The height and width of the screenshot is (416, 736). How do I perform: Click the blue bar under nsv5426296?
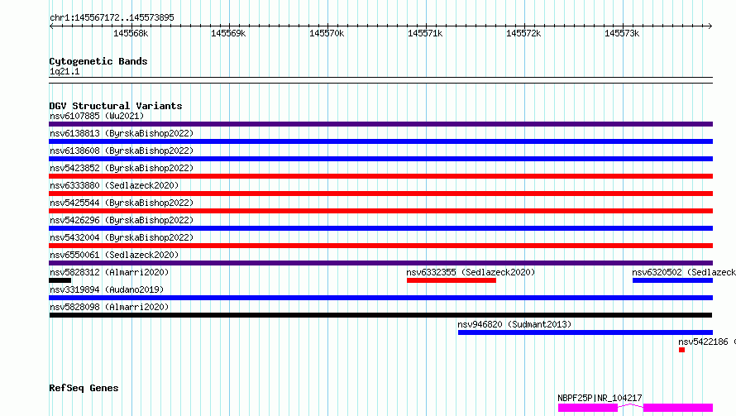380,228
